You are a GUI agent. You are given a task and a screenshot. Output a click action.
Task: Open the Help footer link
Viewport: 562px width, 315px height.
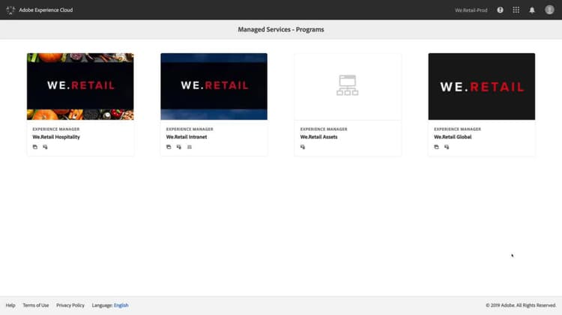coord(10,305)
